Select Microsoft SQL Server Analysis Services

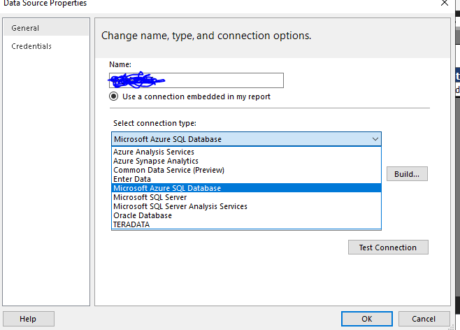[x=246, y=206]
